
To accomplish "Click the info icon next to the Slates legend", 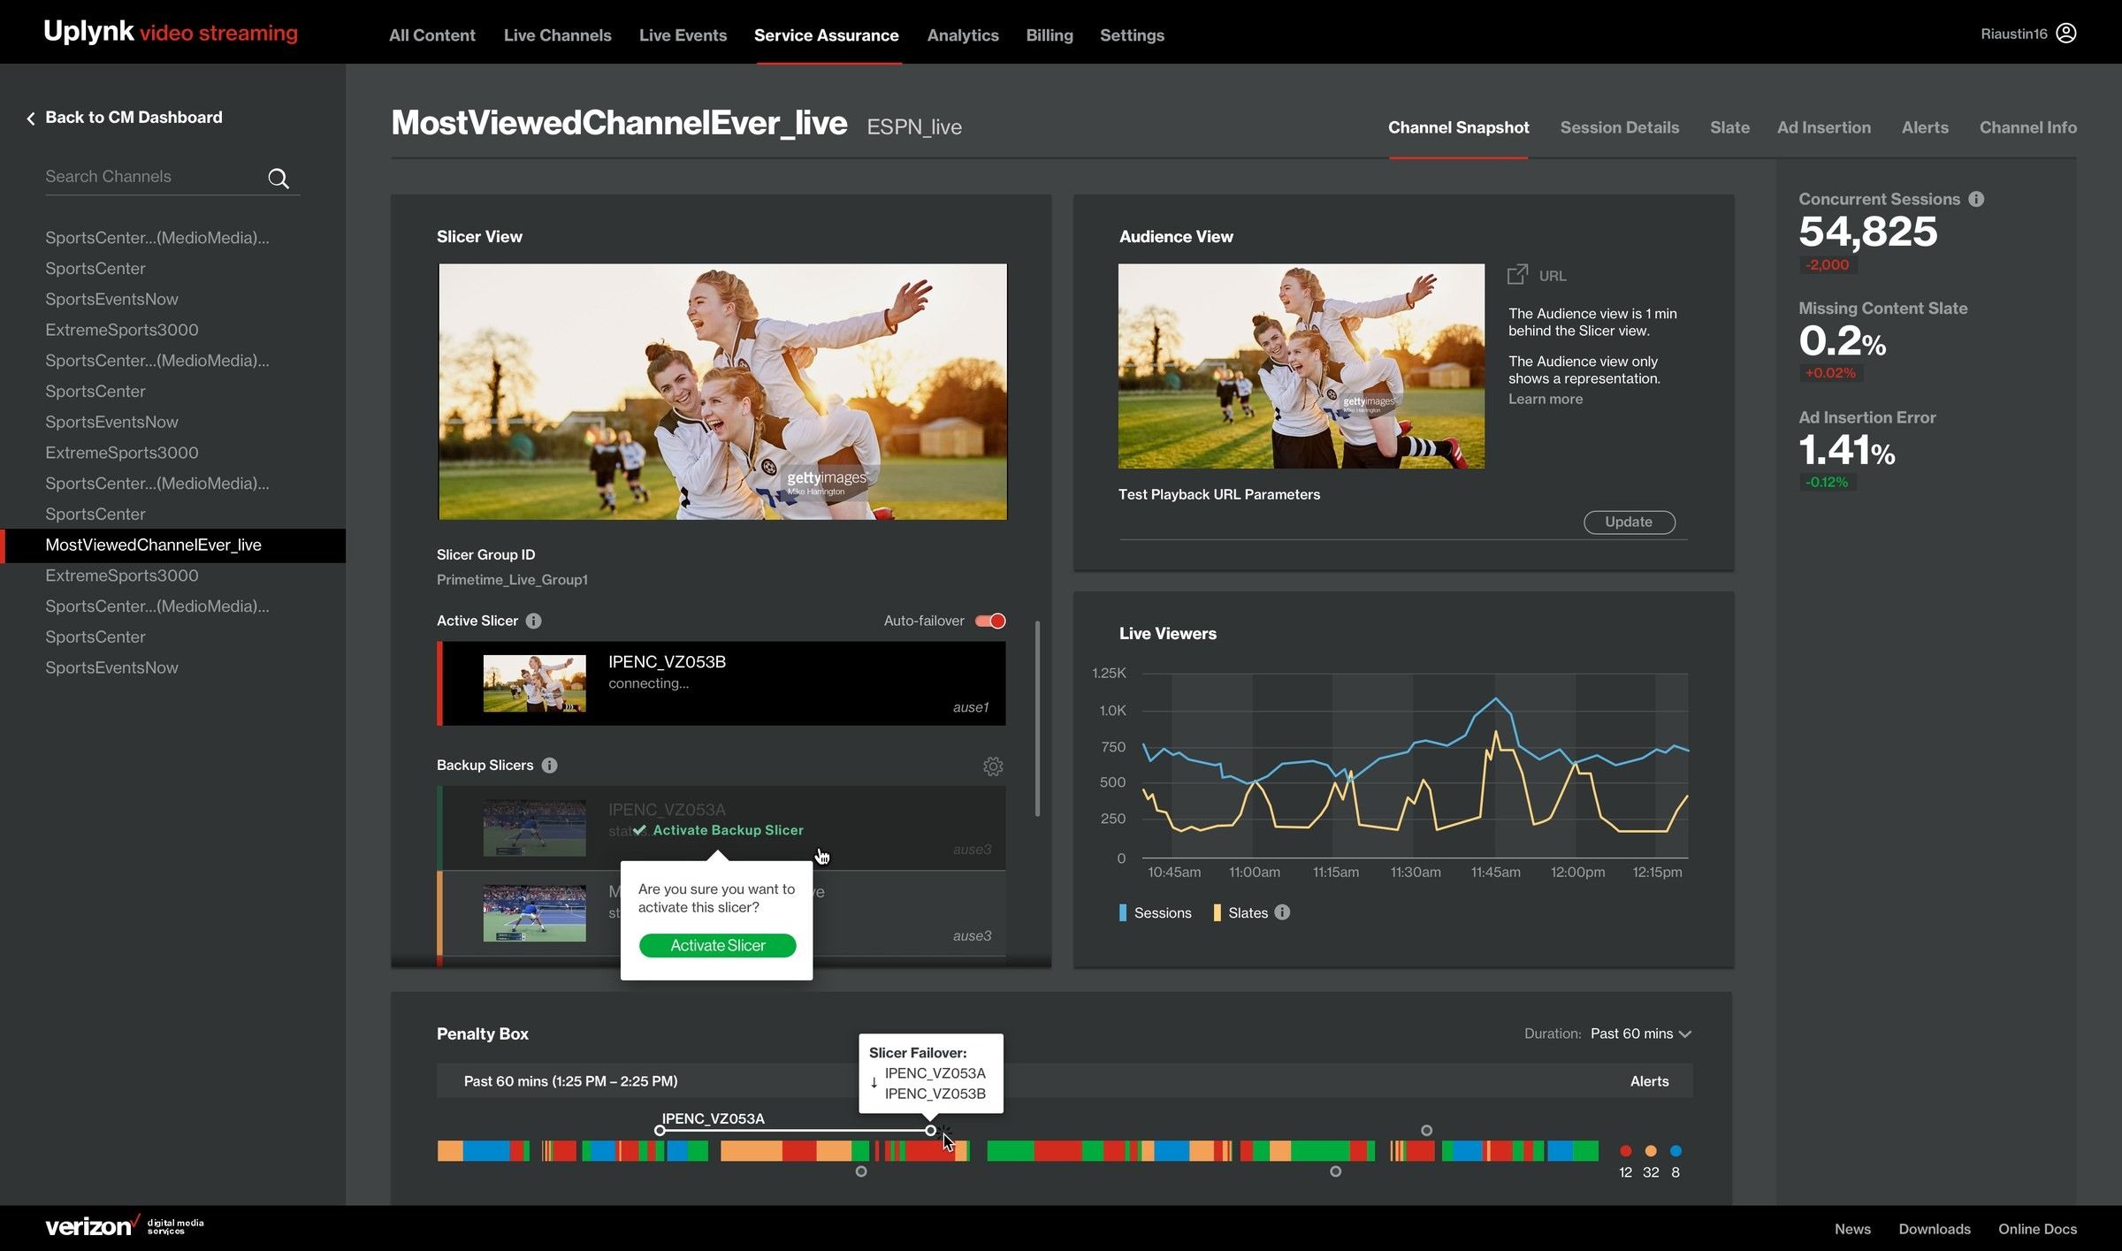I will point(1282,912).
